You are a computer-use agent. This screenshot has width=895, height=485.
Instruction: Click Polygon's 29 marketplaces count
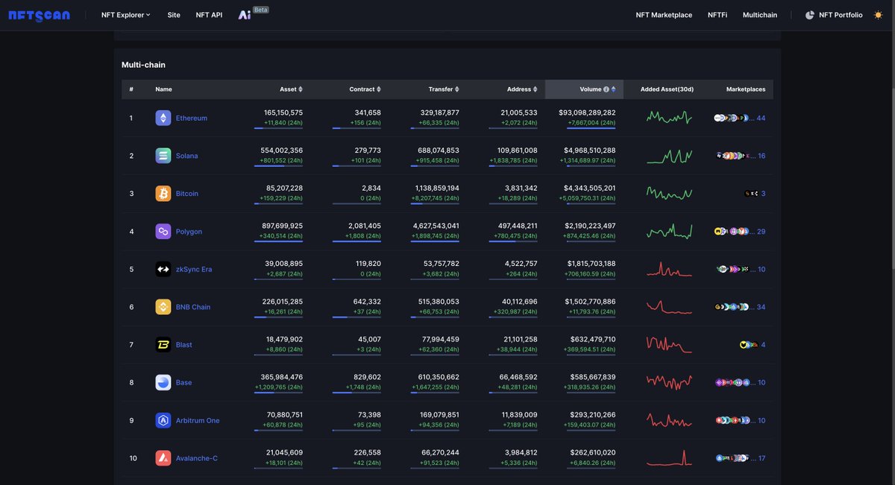[x=761, y=232]
